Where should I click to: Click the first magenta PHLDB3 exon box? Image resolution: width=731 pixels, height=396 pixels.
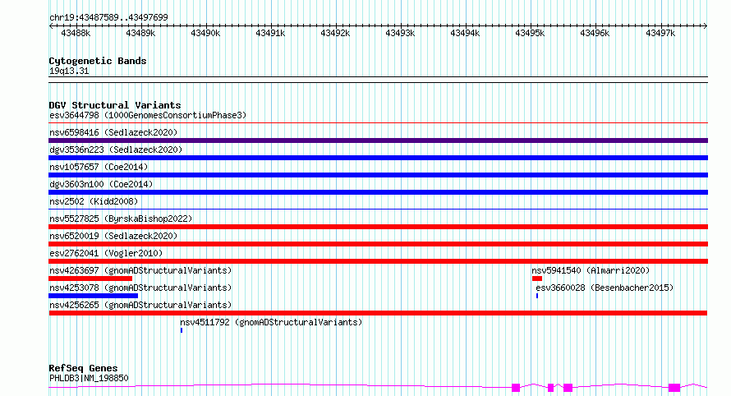[x=516, y=388]
